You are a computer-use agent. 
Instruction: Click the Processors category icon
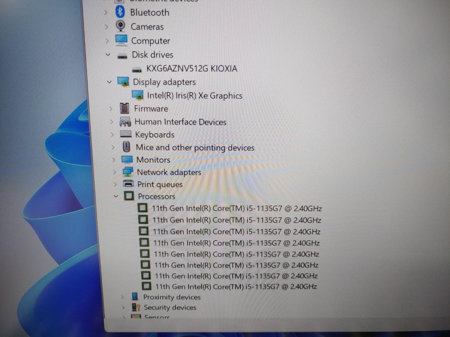pos(129,196)
